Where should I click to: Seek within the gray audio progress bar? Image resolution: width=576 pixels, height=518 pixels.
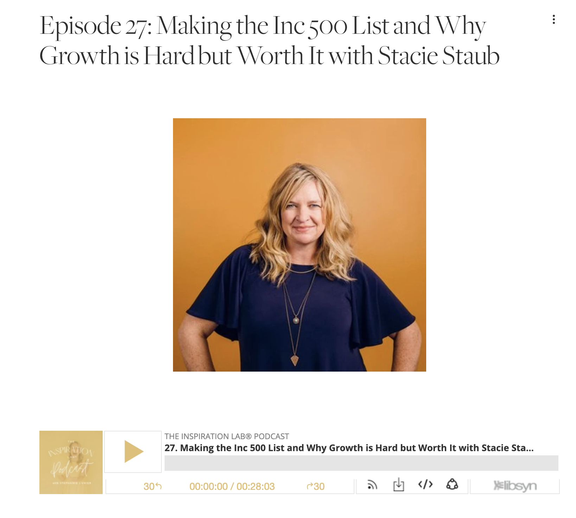361,463
